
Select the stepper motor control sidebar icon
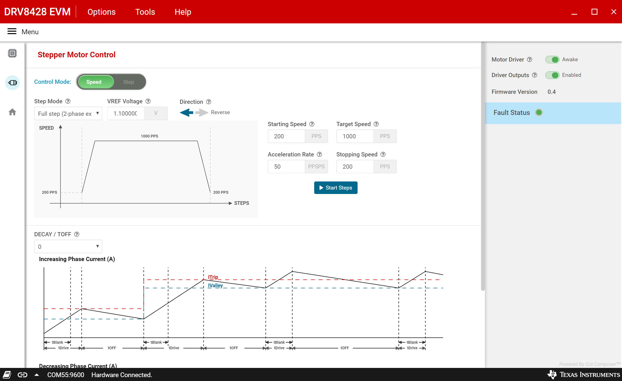(x=13, y=83)
